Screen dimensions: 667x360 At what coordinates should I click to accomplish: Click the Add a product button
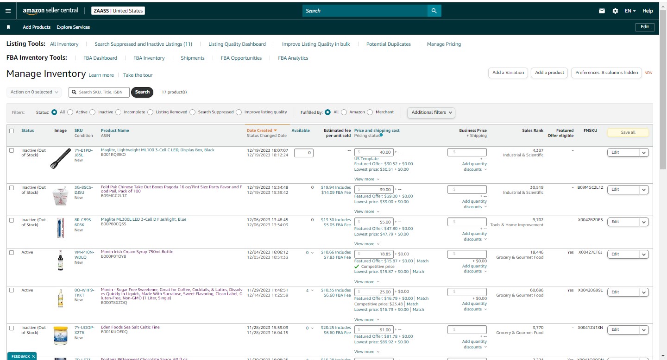pos(550,73)
